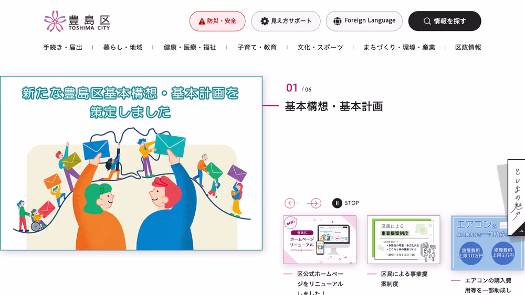Go to previous slide with left arrow

point(291,203)
